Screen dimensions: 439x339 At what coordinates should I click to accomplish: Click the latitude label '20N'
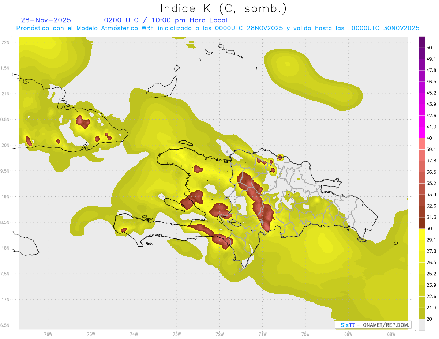click(x=5, y=145)
